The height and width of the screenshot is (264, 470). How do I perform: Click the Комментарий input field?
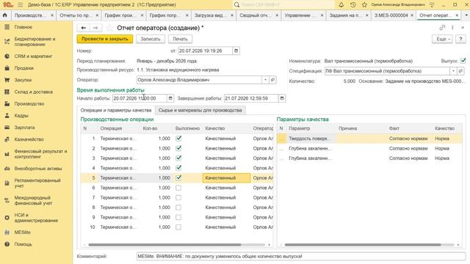pos(301,257)
